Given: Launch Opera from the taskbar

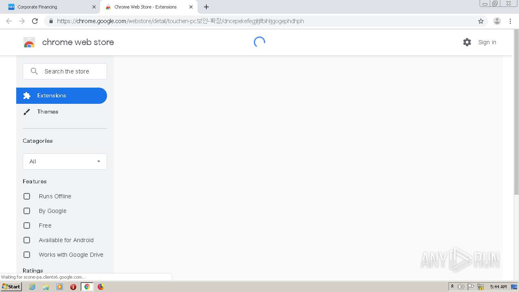Looking at the screenshot, I should click(73, 287).
